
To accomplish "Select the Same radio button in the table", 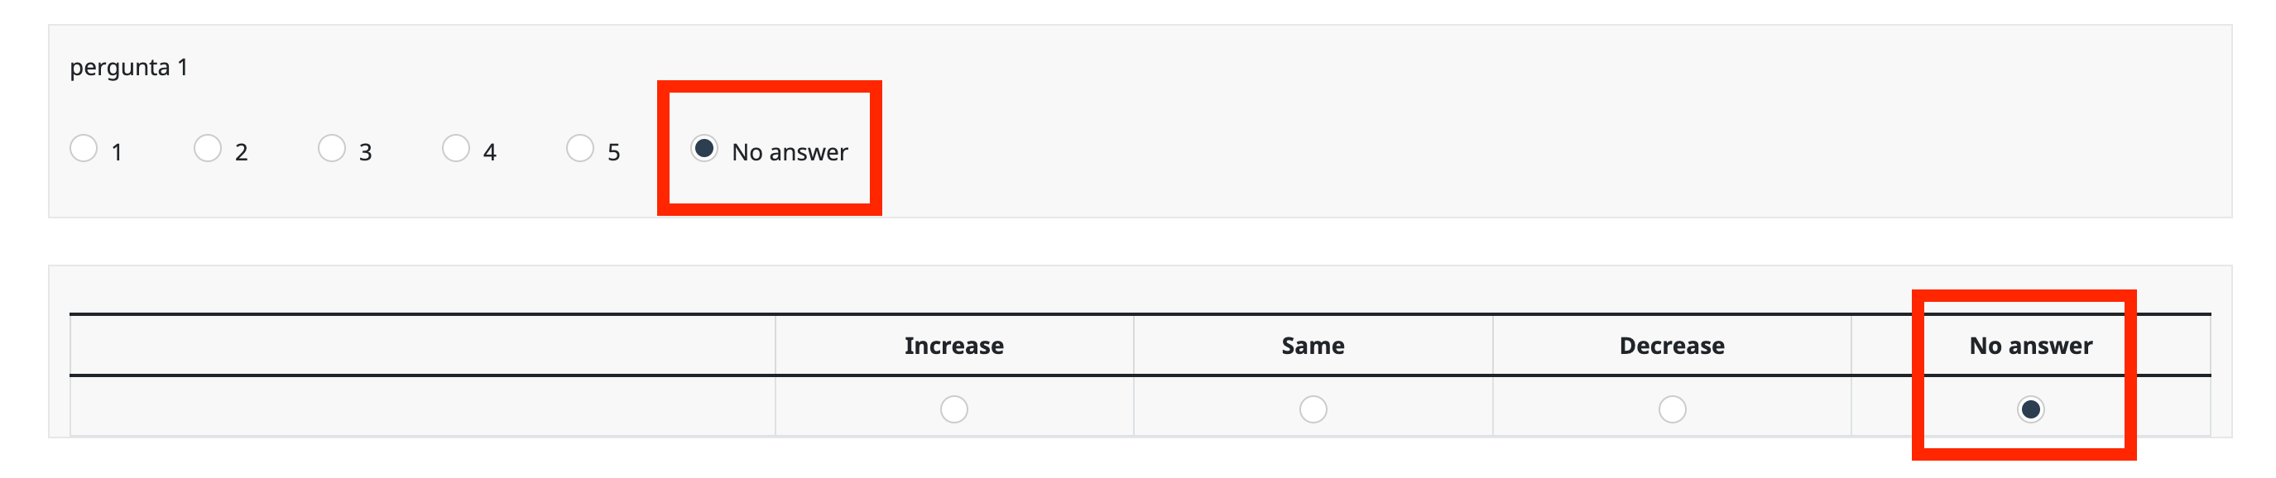I will click(1313, 409).
